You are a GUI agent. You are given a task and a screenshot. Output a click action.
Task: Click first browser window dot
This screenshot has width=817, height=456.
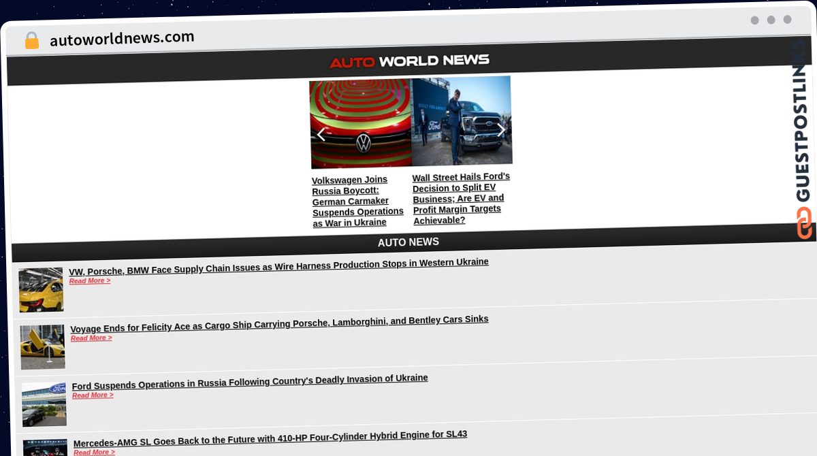coord(755,20)
